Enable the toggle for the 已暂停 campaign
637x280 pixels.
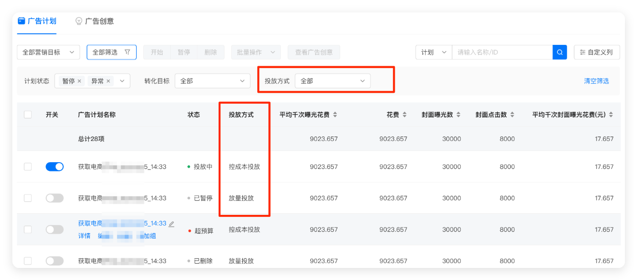[54, 198]
